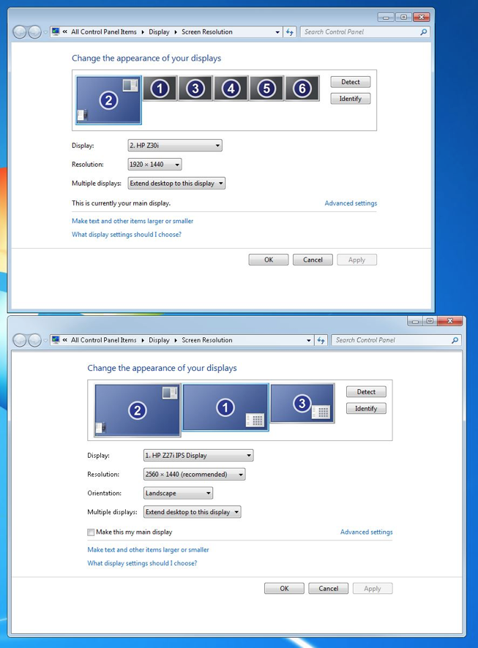The width and height of the screenshot is (478, 648).
Task: Select monitor 6 in the top window
Action: click(302, 88)
